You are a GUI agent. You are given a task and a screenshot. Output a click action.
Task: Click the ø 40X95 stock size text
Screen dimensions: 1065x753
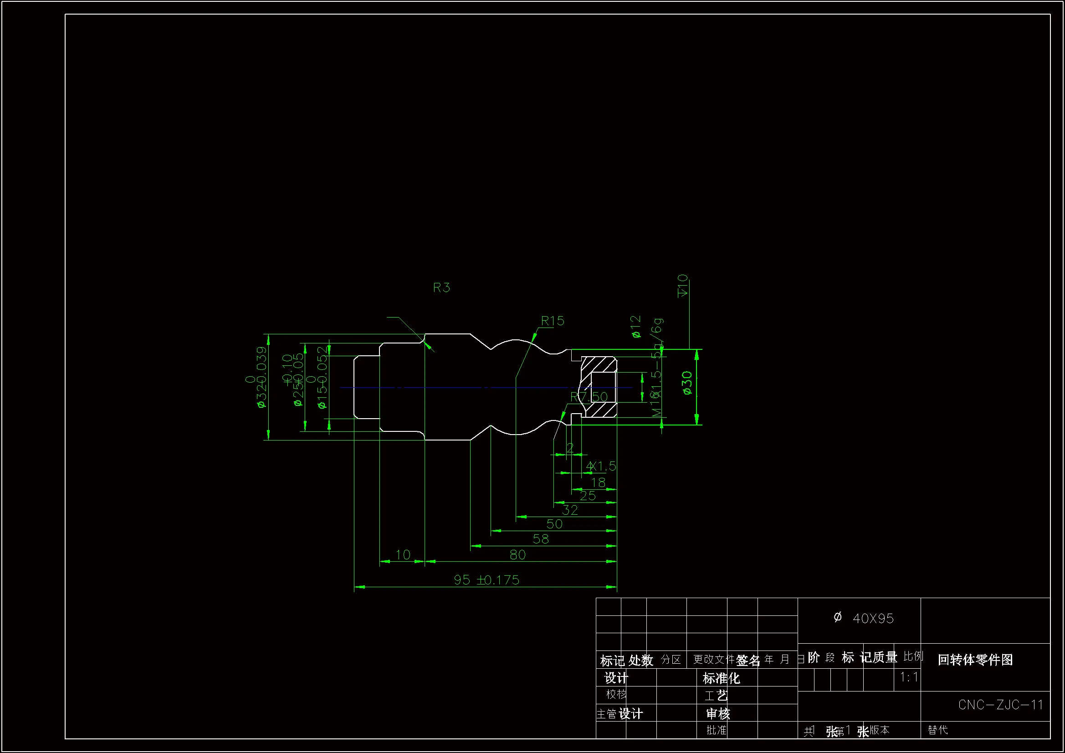click(x=863, y=619)
